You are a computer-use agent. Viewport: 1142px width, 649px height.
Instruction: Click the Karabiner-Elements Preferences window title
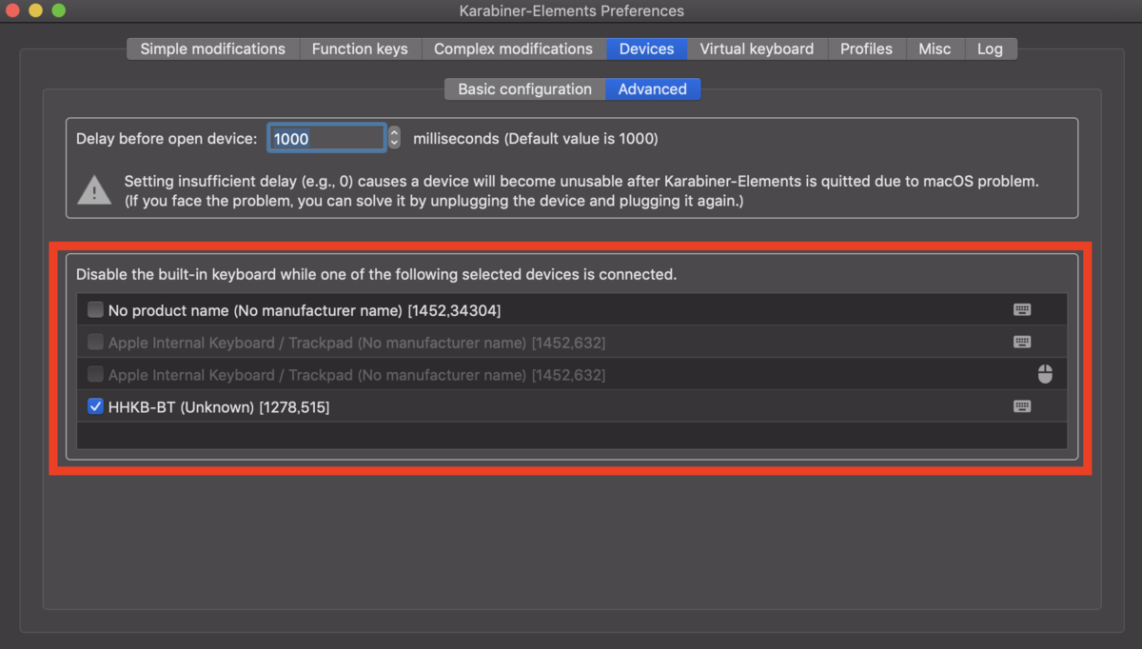click(571, 10)
